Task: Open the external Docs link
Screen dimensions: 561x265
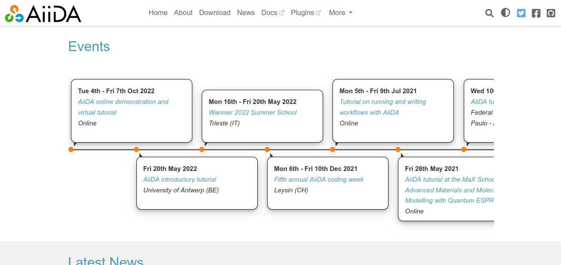Action: coord(273,13)
